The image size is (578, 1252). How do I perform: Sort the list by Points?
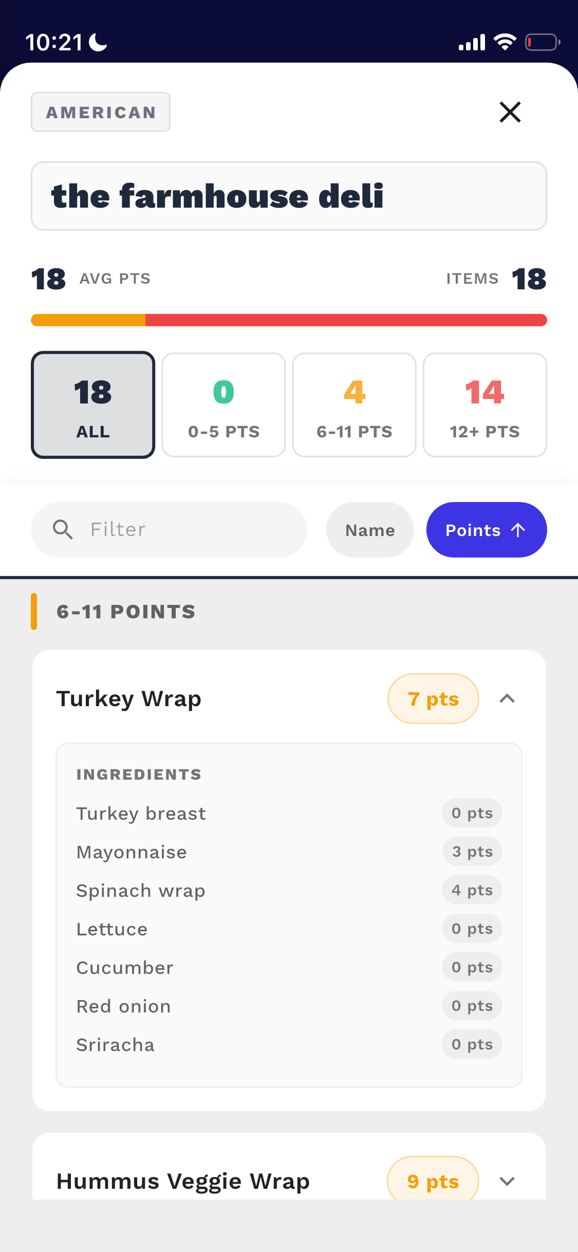coord(486,529)
